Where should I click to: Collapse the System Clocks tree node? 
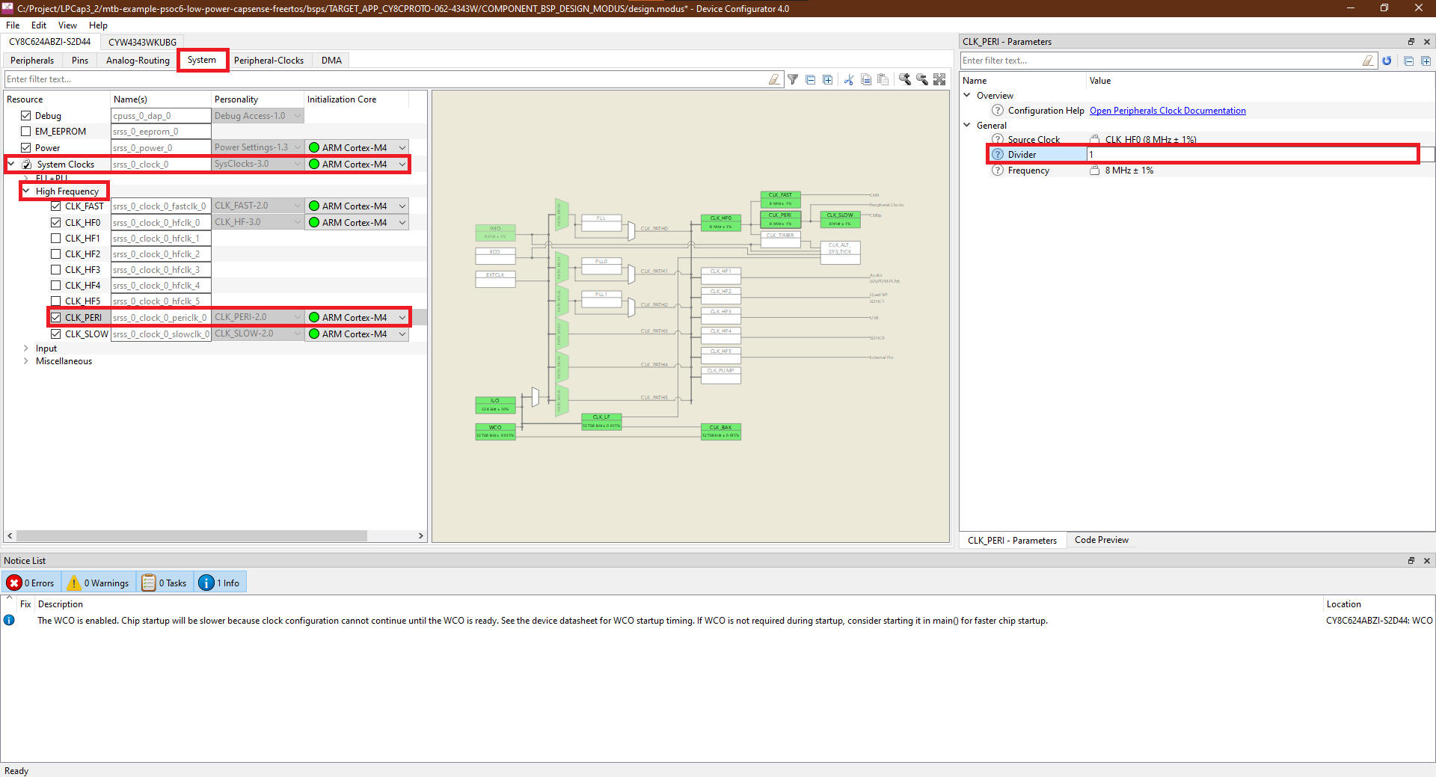click(x=11, y=165)
